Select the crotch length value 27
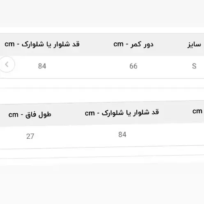 tap(30, 136)
